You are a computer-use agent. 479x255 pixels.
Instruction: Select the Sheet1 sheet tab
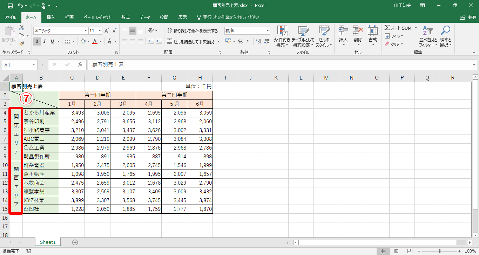(x=48, y=242)
